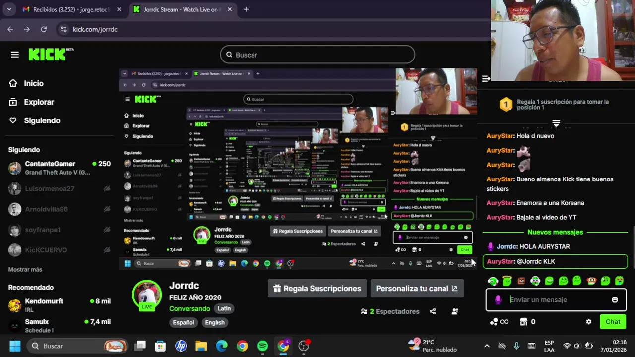
Task: Insert the angry brick face emote
Action: coord(521,281)
